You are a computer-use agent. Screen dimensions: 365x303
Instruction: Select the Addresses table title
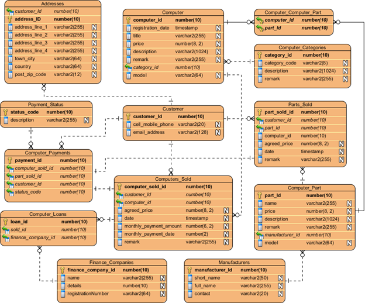point(53,4)
